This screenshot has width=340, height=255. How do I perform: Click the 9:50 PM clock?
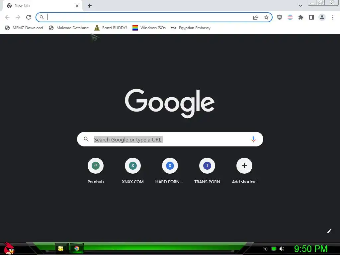point(311,249)
